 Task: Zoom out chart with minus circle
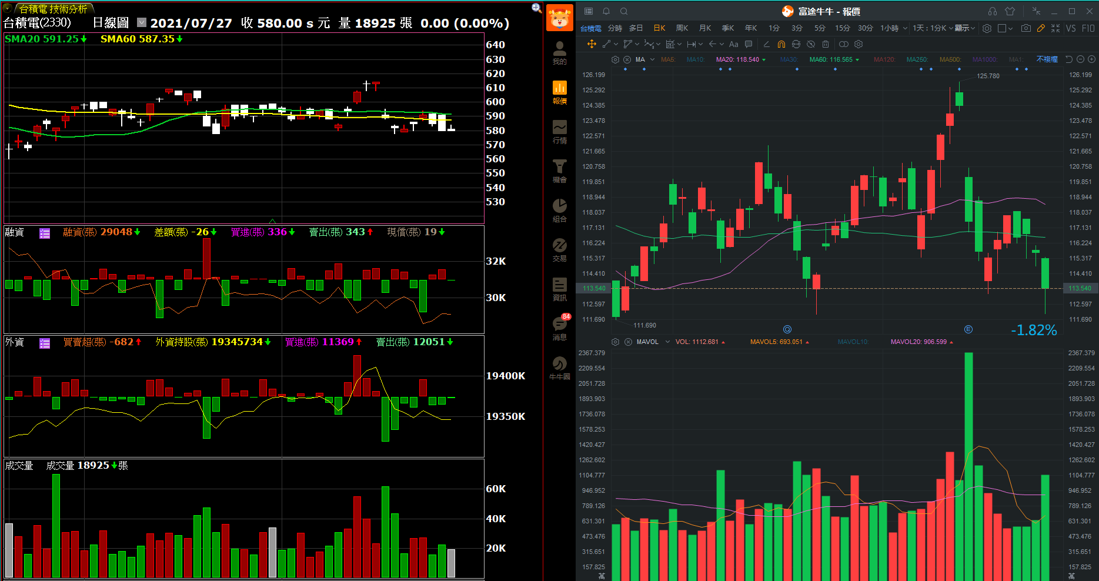[x=1080, y=59]
